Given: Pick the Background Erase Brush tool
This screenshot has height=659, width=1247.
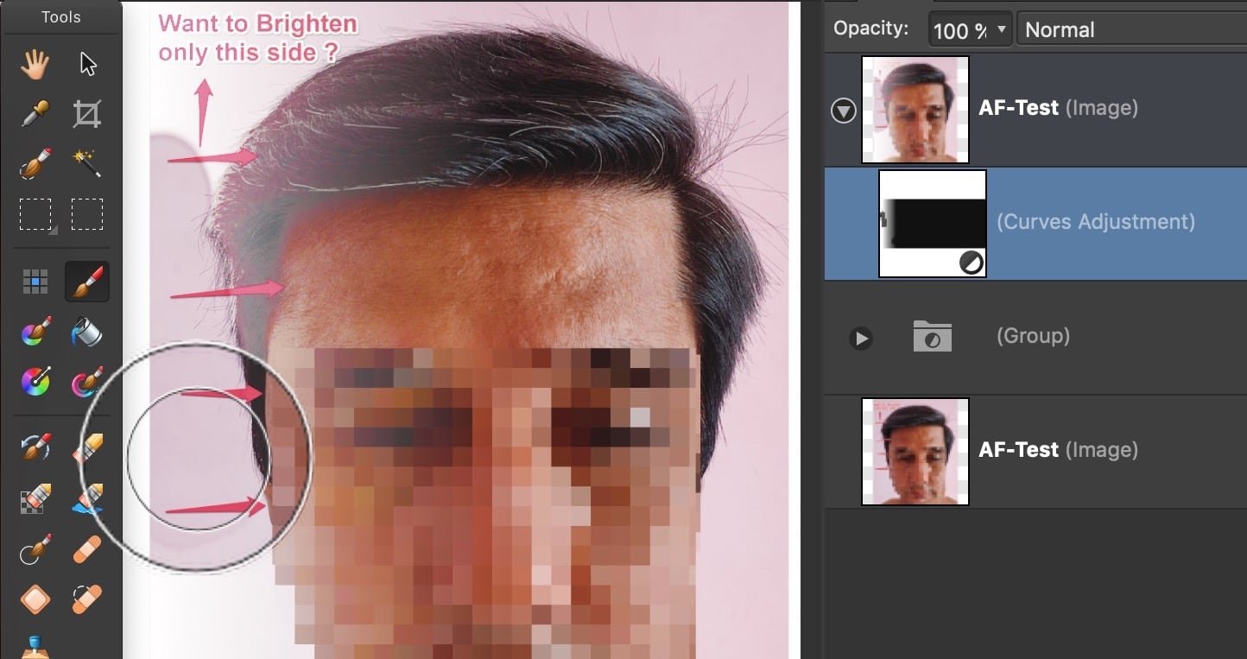Looking at the screenshot, I should [35, 498].
